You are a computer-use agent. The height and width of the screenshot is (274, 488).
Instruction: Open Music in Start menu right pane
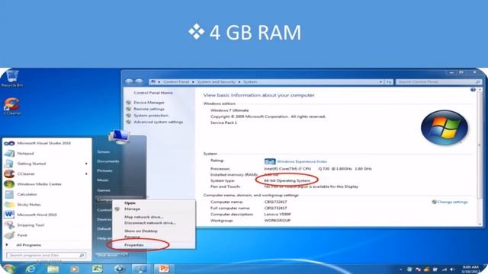103,180
